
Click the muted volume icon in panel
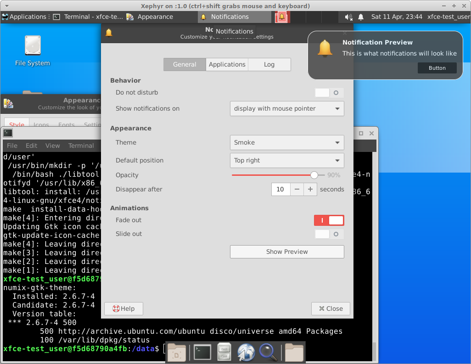pyautogui.click(x=348, y=17)
